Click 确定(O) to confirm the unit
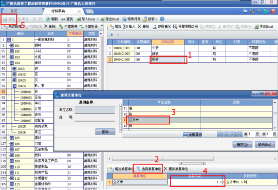 (243, 145)
